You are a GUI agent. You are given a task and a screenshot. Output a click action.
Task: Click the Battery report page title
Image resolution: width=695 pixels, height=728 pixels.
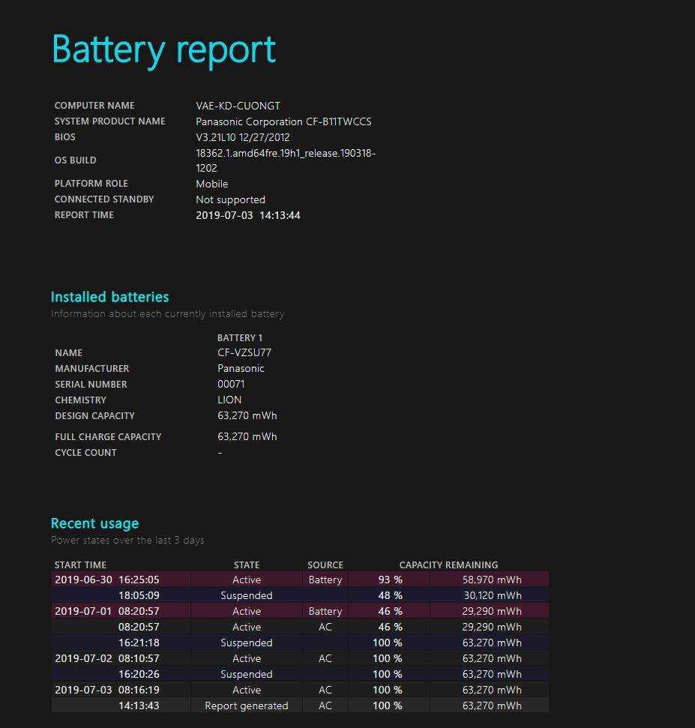163,50
